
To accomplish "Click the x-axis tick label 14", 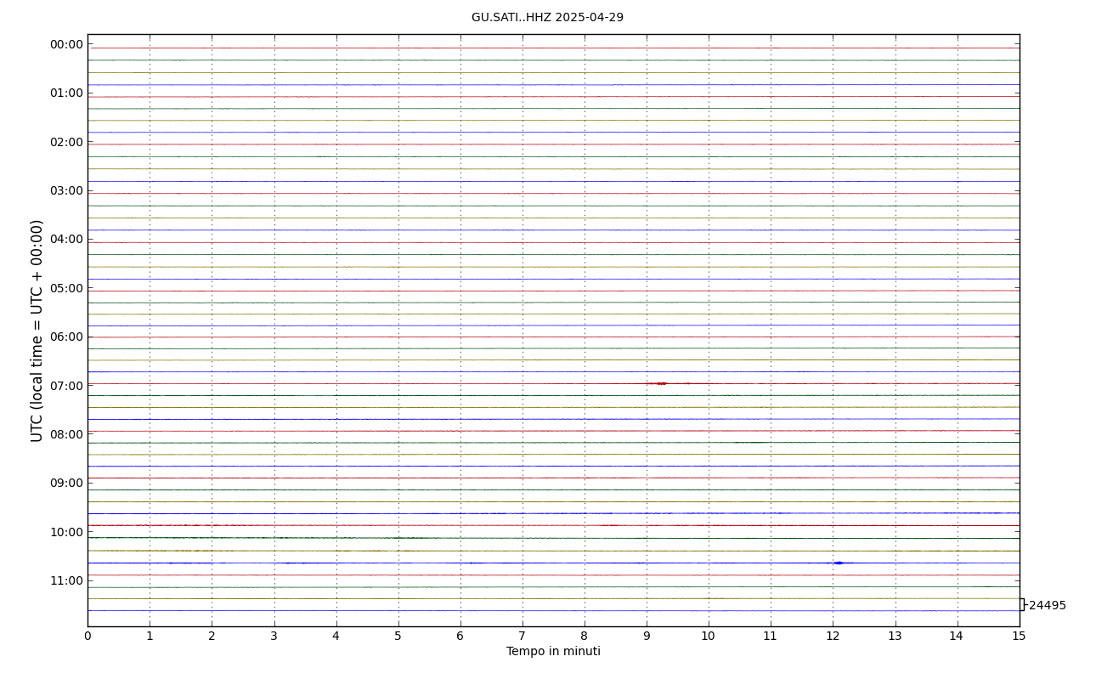I will click(x=958, y=637).
